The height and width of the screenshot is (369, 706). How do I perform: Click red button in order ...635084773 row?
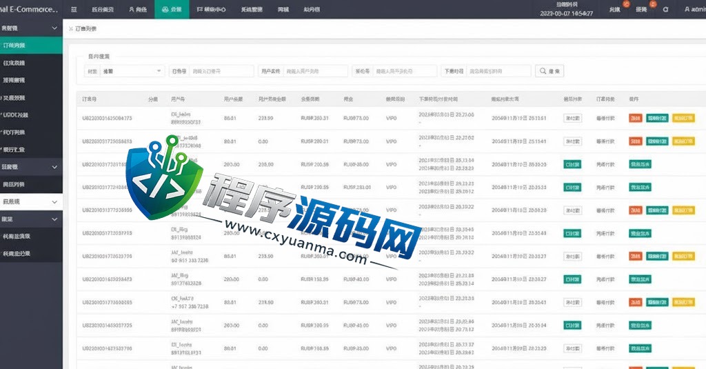pyautogui.click(x=635, y=118)
